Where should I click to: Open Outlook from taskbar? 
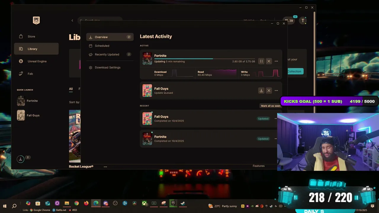48,203
